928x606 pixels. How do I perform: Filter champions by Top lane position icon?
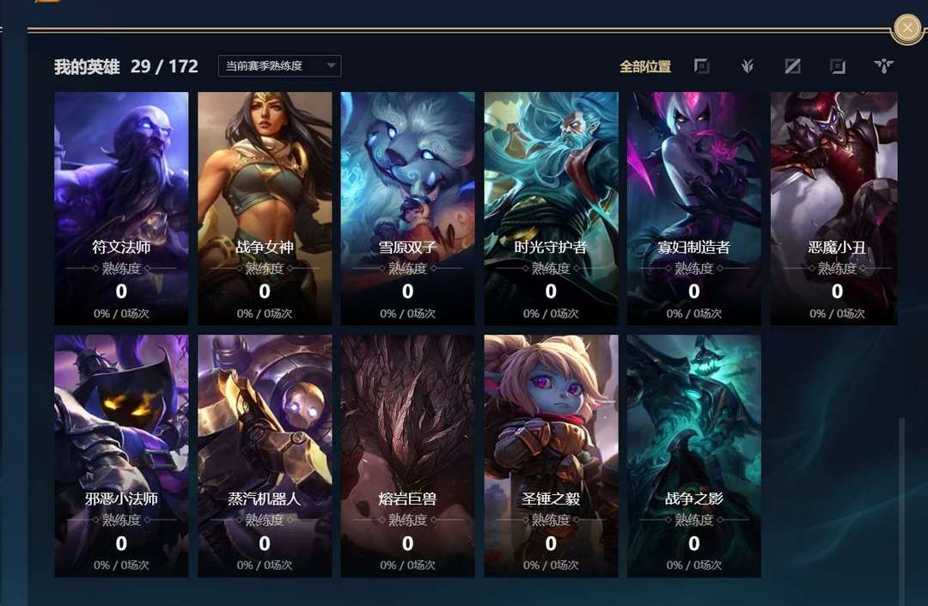click(702, 65)
